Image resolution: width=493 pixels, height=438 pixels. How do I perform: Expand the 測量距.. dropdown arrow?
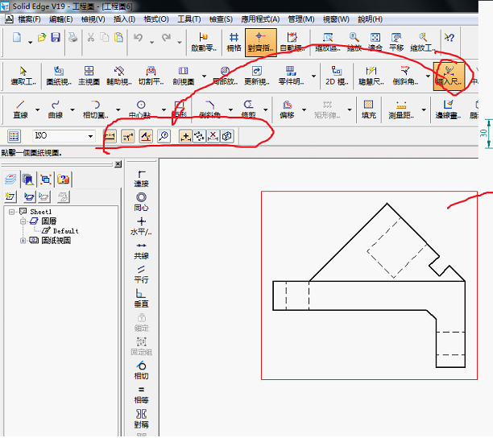coord(424,109)
